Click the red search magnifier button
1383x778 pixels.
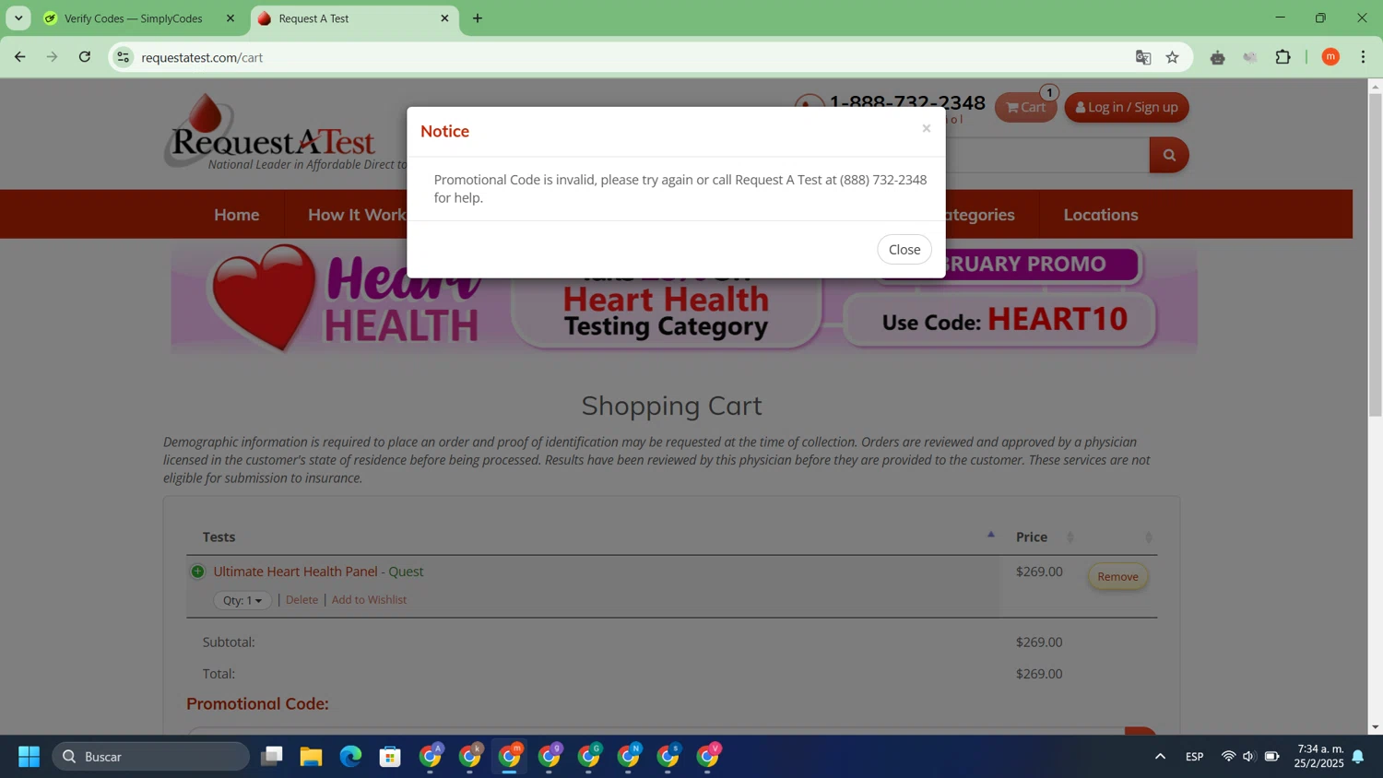(1169, 155)
